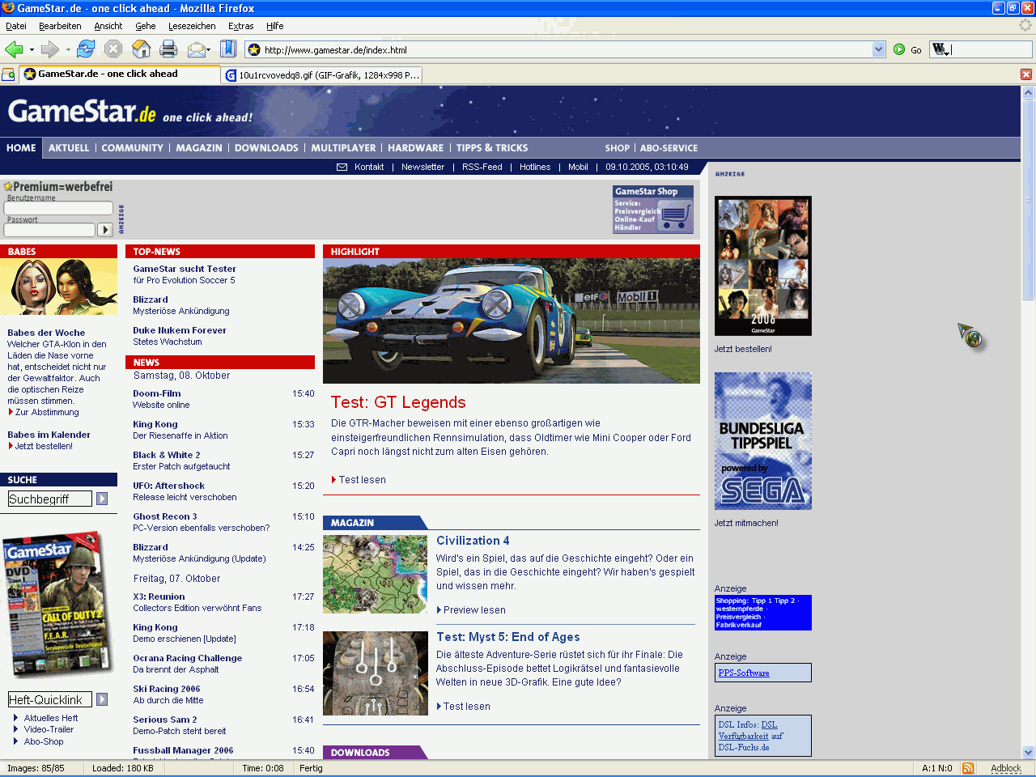Screen dimensions: 1036x777
Task: Click the Heft-Quicklink submit arrow
Action: (102, 699)
